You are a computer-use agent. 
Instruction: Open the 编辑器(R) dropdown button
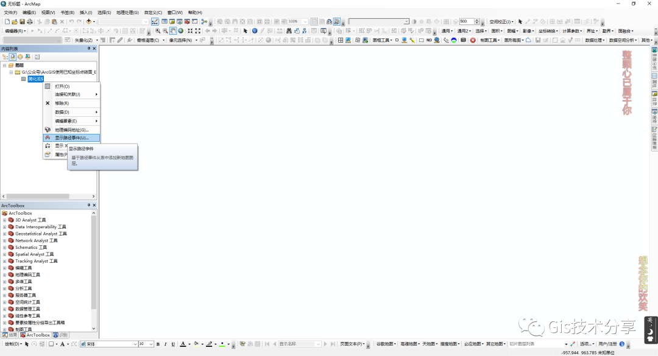tap(15, 30)
